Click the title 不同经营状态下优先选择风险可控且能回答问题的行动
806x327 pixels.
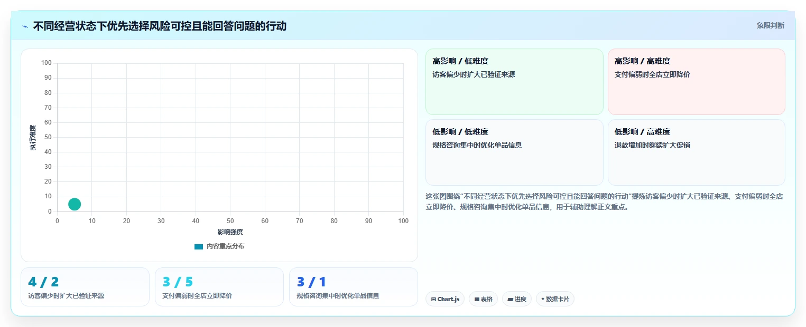[x=160, y=26]
